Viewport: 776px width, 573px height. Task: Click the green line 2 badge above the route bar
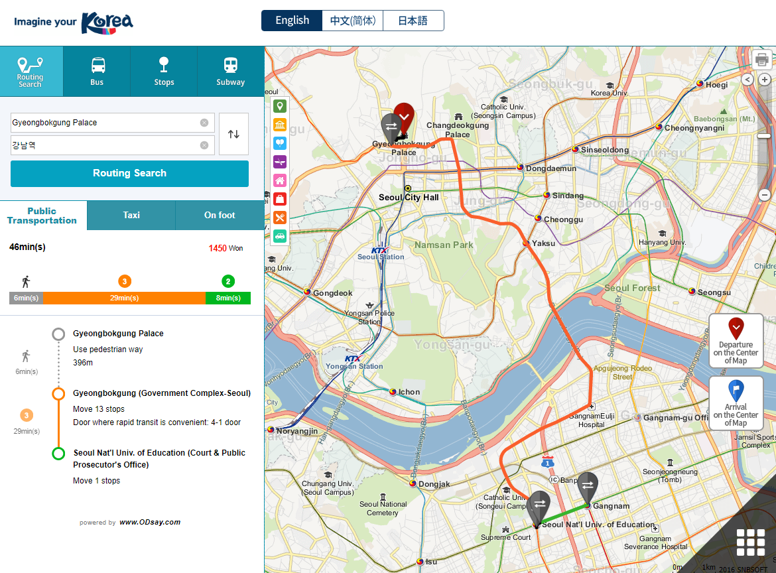pyautogui.click(x=228, y=282)
